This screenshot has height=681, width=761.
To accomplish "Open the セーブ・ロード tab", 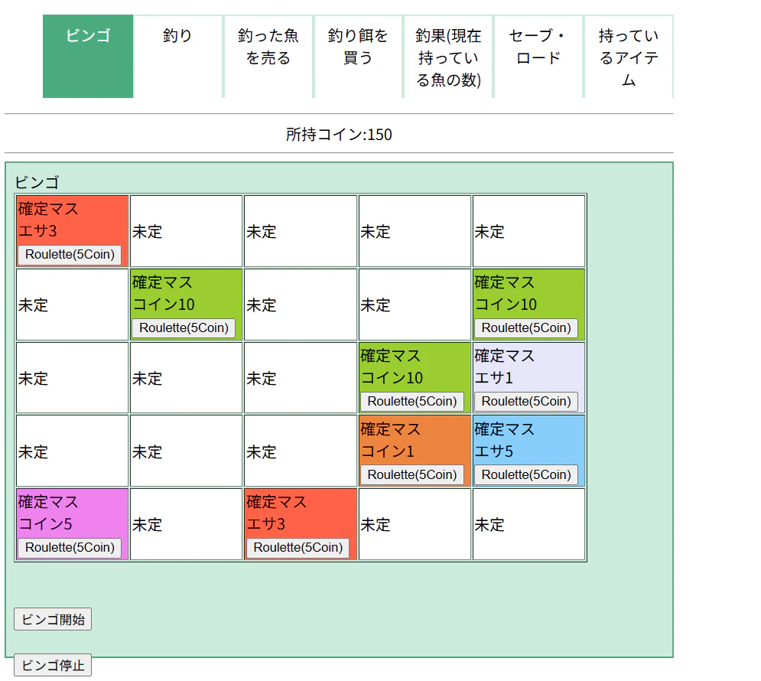I will pyautogui.click(x=538, y=44).
